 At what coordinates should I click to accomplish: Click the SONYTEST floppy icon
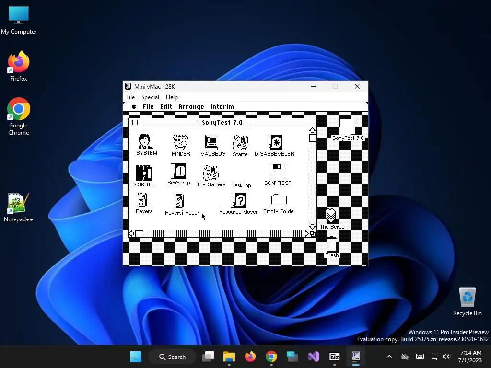point(278,172)
